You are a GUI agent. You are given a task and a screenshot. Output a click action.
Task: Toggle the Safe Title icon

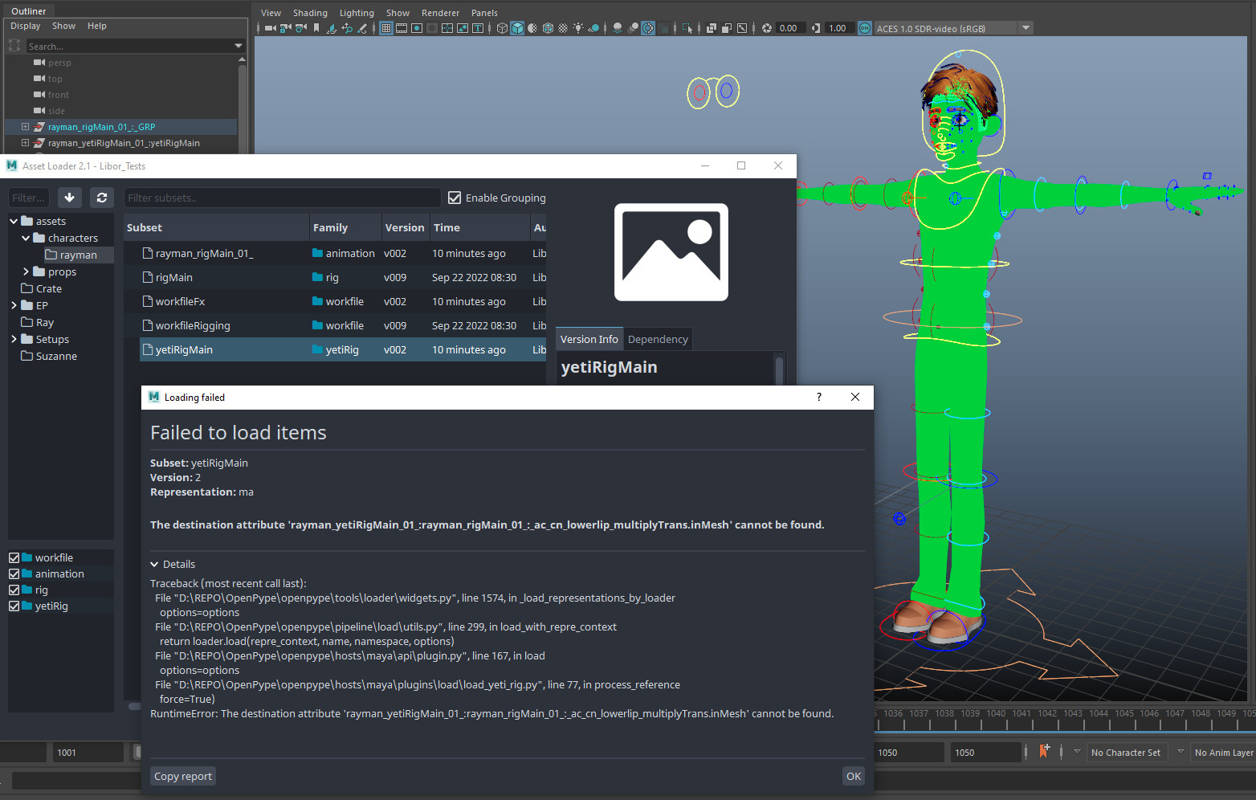(478, 28)
